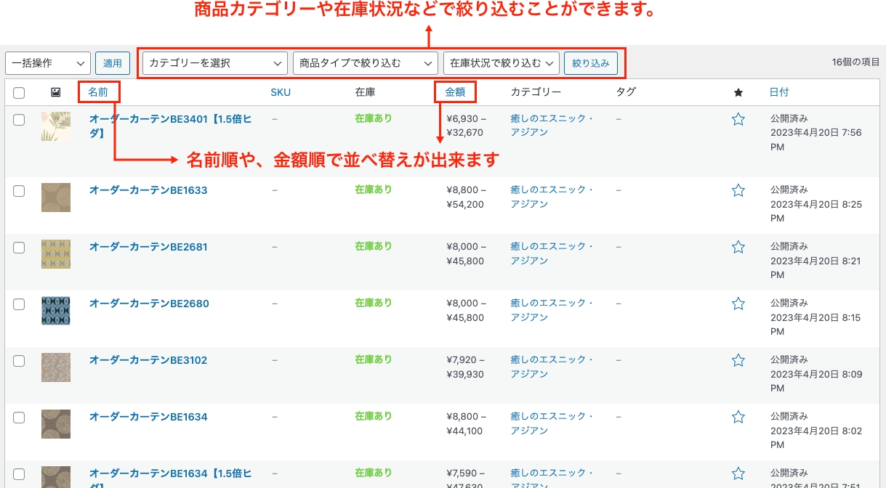Toggle featured star on オーダーカーテンBE2681 row
Viewport: 886px width, 488px height.
pyautogui.click(x=738, y=247)
